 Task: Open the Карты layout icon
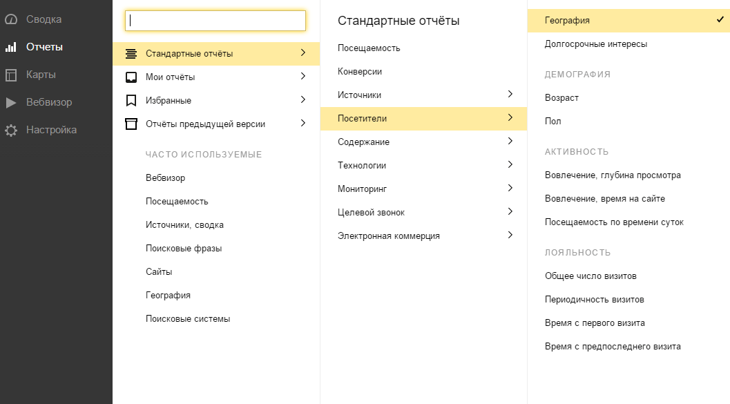pyautogui.click(x=11, y=75)
